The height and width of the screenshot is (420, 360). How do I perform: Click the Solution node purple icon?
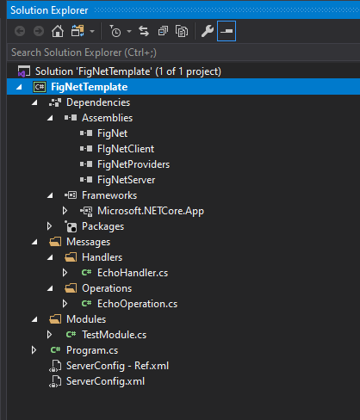tap(24, 71)
